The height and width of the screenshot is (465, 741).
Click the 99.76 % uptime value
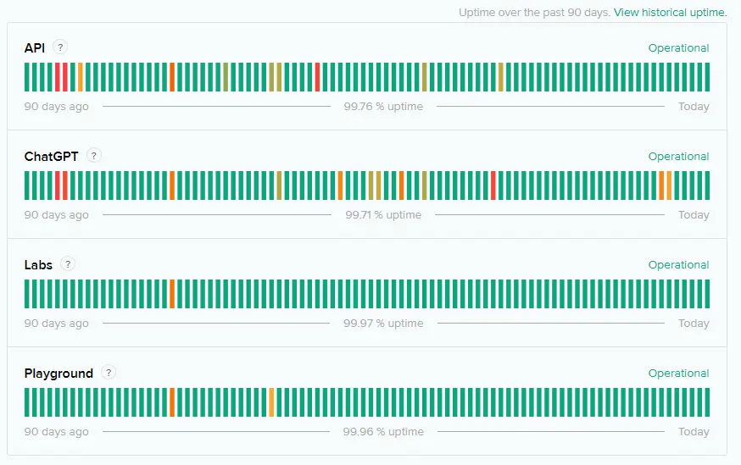383,106
